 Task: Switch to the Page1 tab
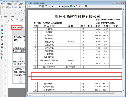(12, 16)
